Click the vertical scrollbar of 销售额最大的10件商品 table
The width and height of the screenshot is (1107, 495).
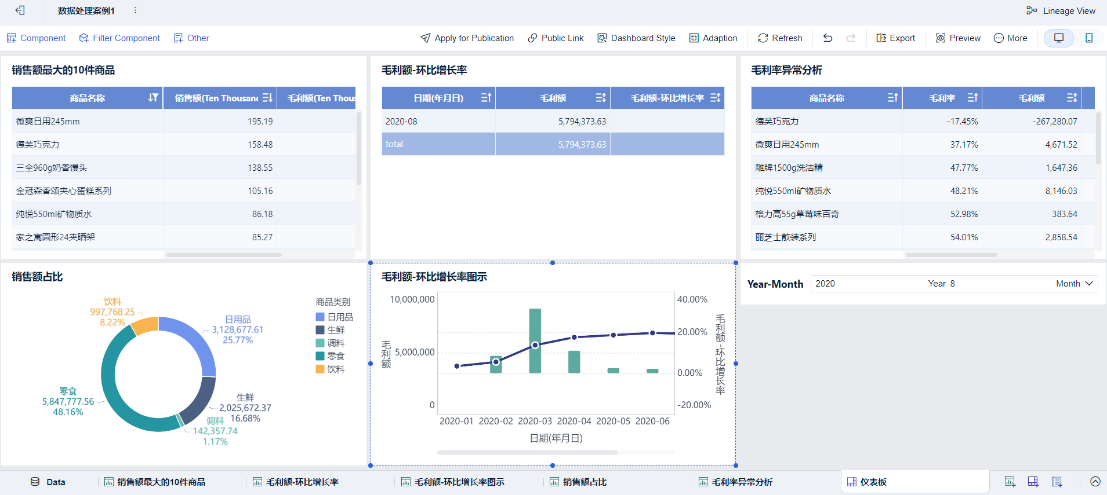359,148
